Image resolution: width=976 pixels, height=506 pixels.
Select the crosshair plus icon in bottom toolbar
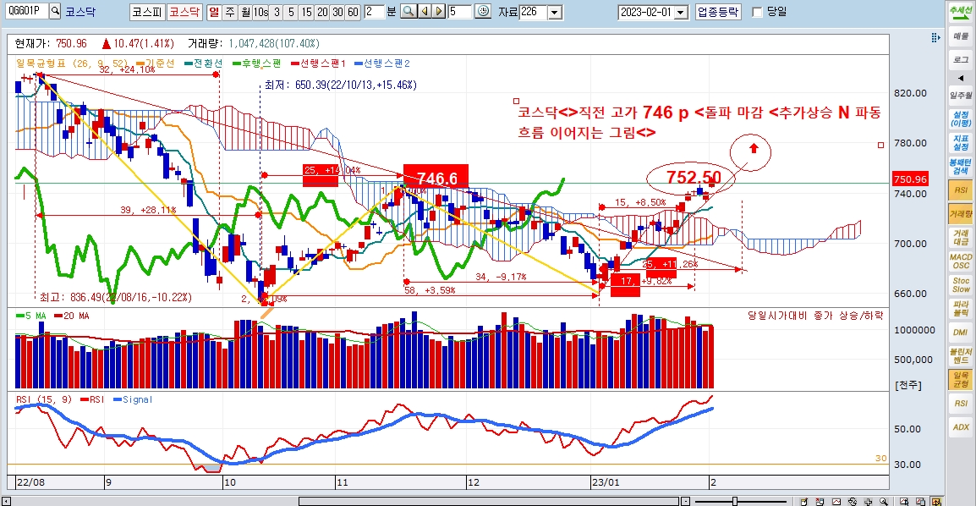(x=868, y=501)
